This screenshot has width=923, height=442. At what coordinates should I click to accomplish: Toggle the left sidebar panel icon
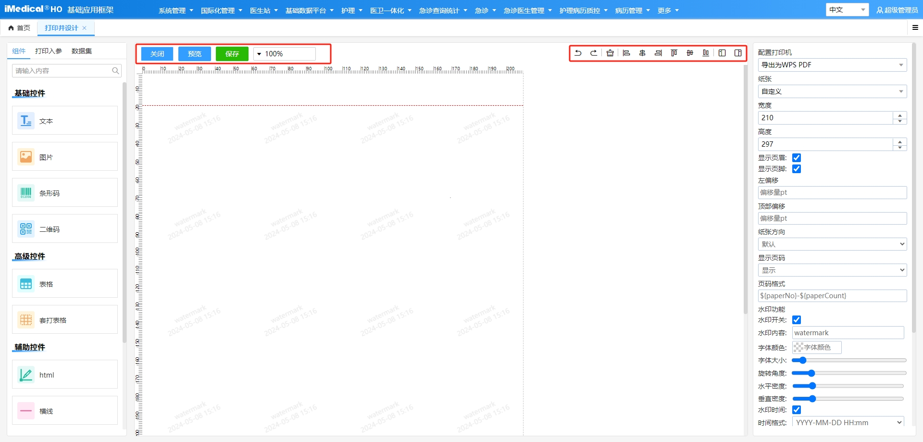pos(722,53)
